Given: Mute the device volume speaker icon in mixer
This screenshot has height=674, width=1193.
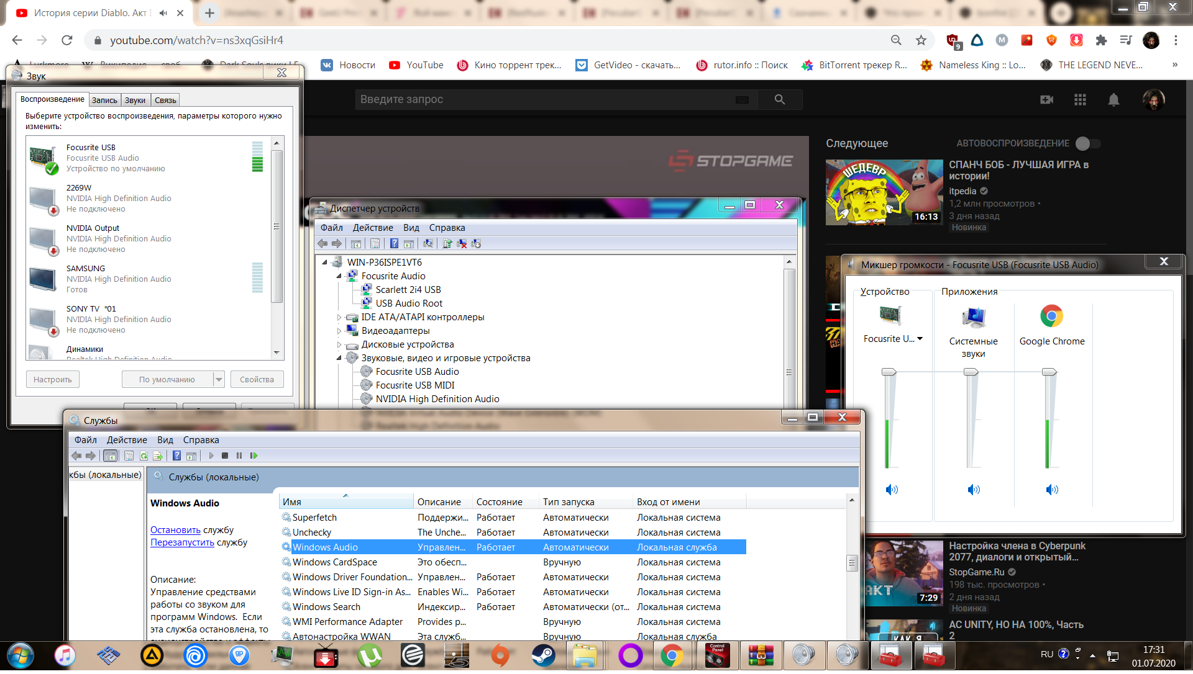Looking at the screenshot, I should [x=892, y=490].
